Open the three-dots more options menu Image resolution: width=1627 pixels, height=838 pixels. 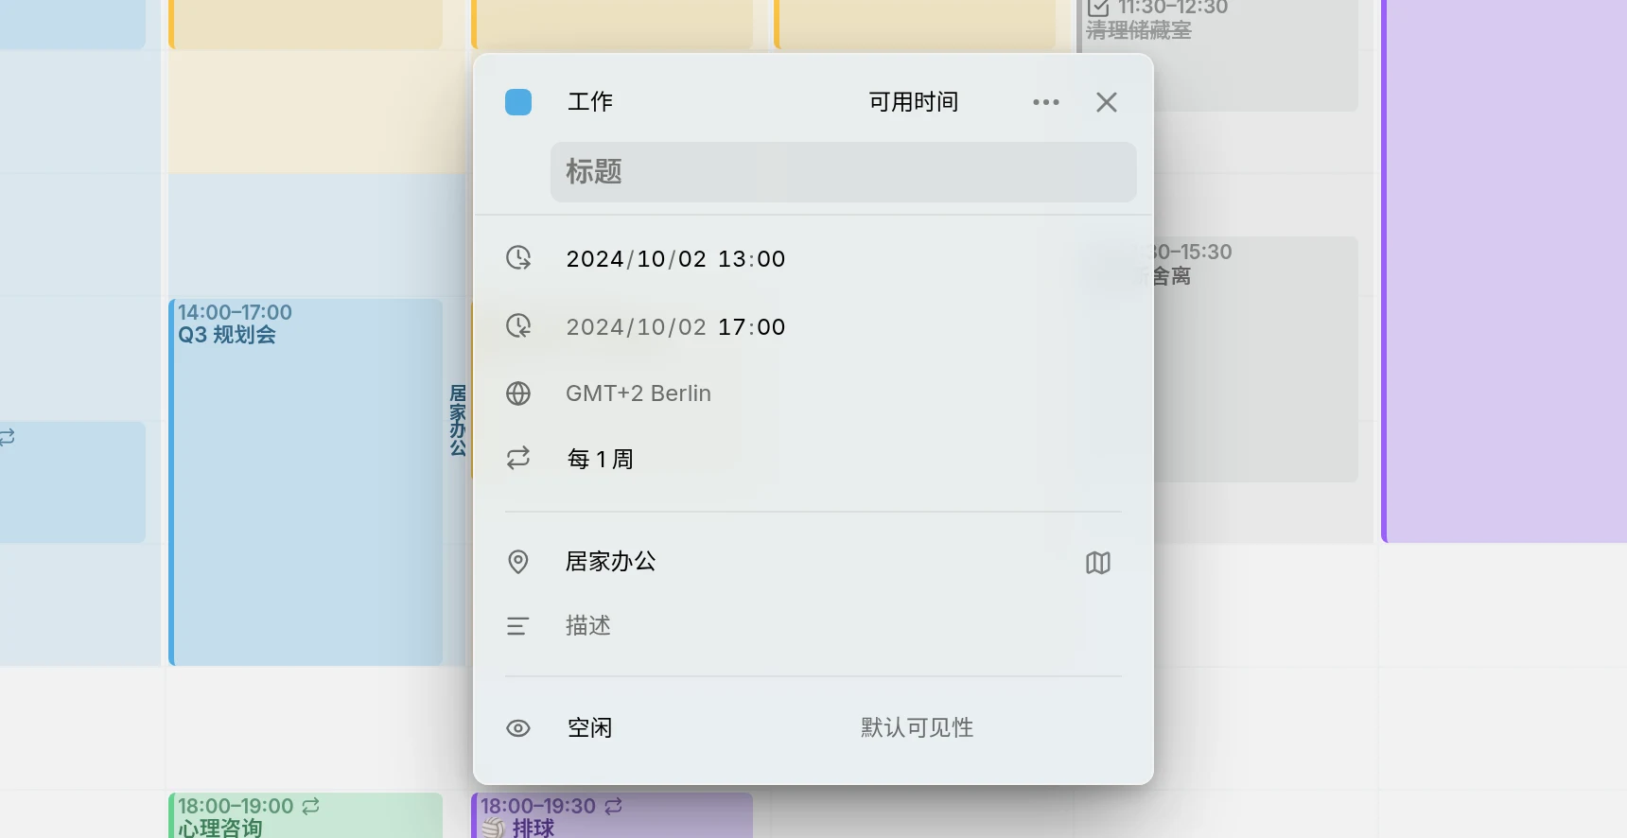click(x=1046, y=102)
